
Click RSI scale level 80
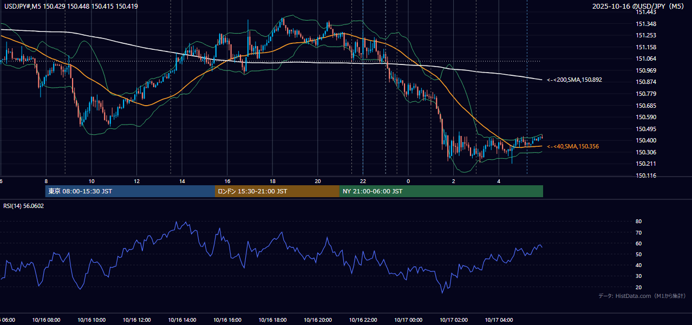point(639,222)
